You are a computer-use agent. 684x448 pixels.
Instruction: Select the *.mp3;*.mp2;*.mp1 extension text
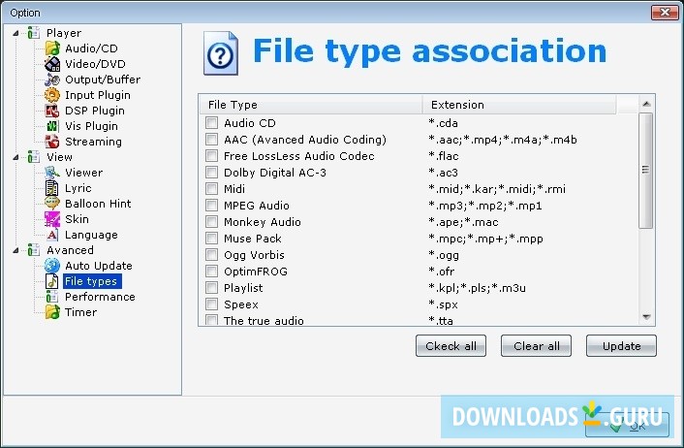point(485,206)
